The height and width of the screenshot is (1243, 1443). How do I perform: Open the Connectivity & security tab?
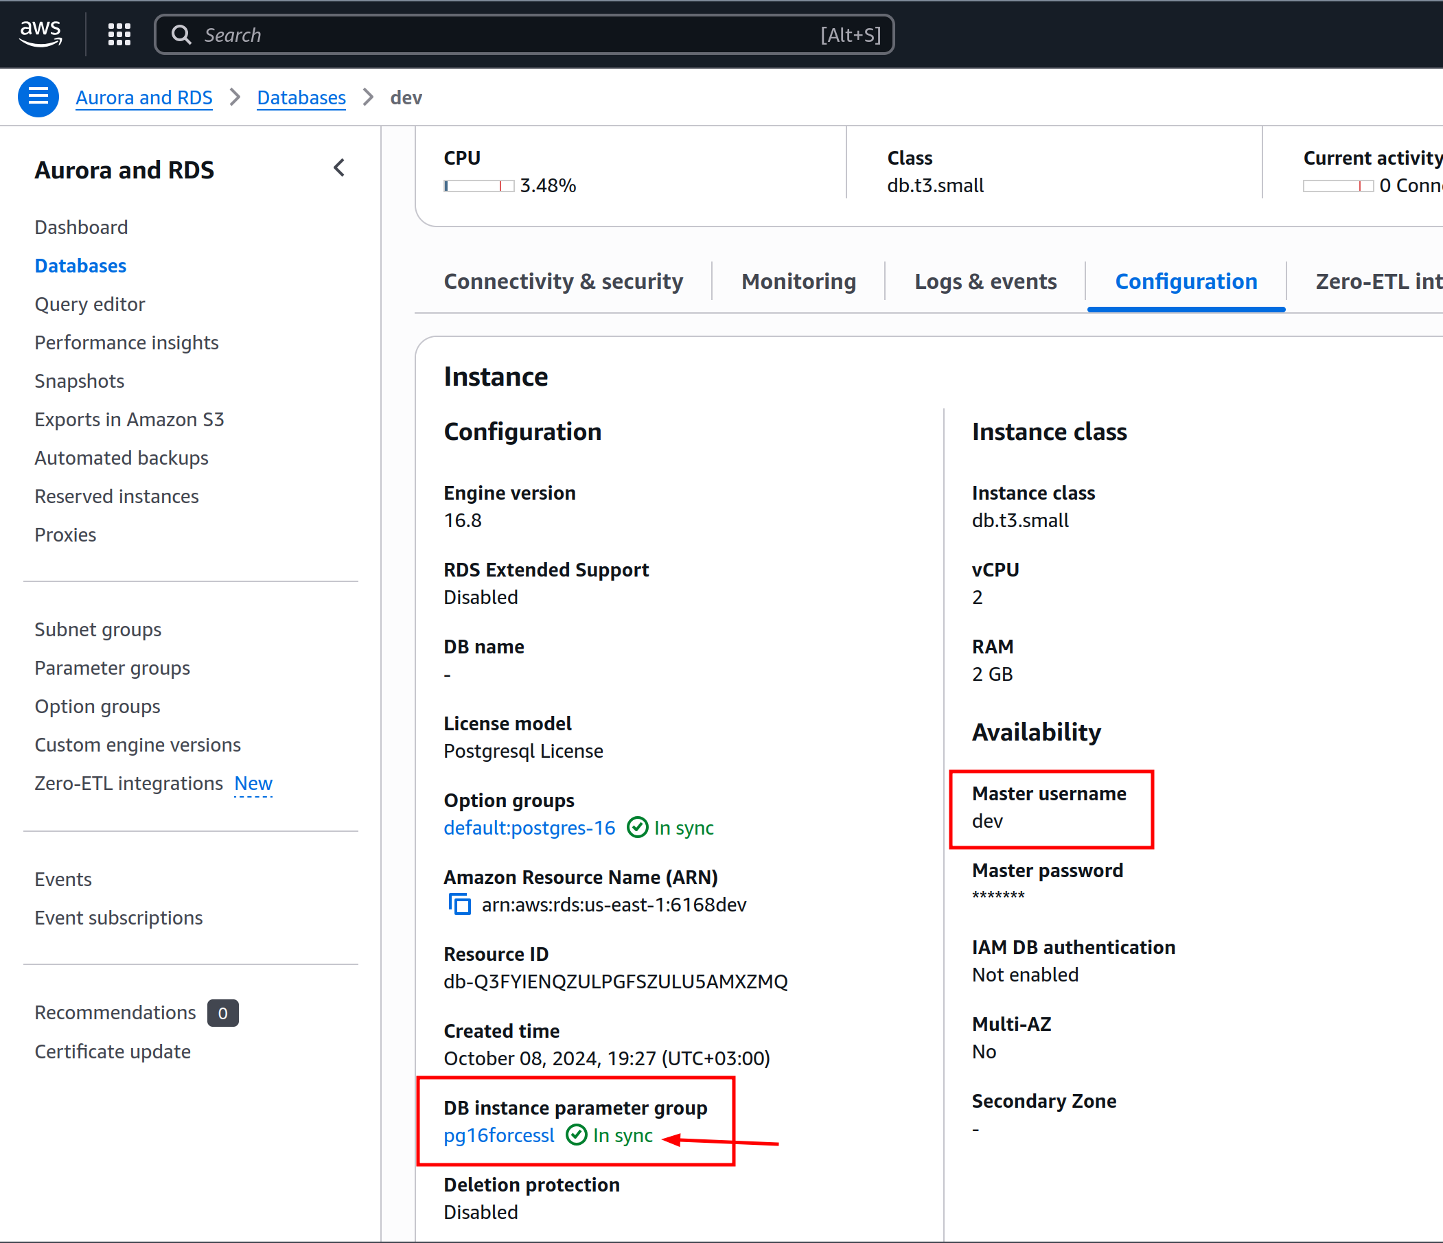coord(564,281)
